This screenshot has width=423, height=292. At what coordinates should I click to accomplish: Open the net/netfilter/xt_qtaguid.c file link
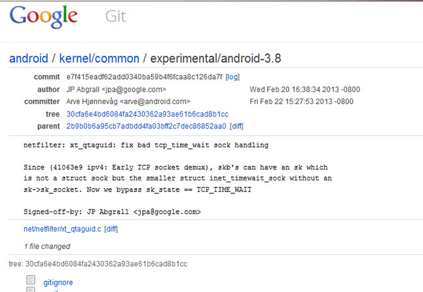[62, 229]
